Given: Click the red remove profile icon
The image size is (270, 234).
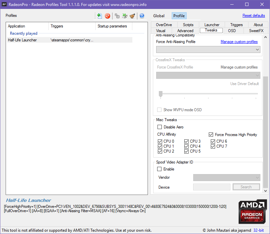Looking at the screenshot, I should tap(108, 16).
